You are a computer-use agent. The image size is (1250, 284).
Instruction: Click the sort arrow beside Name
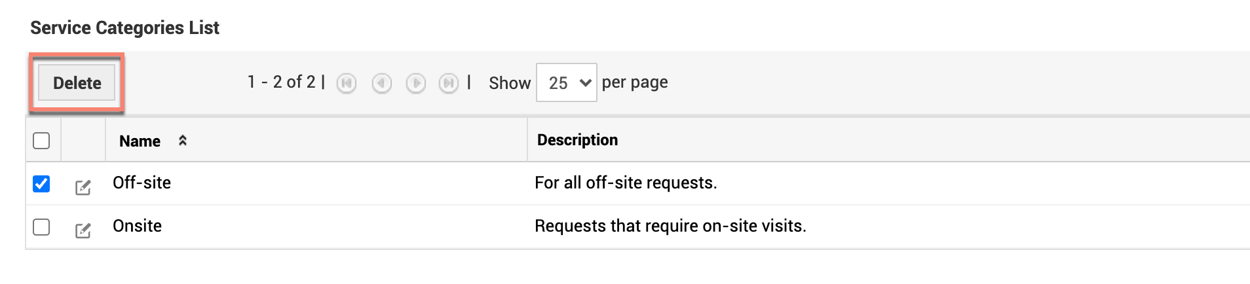tap(183, 141)
